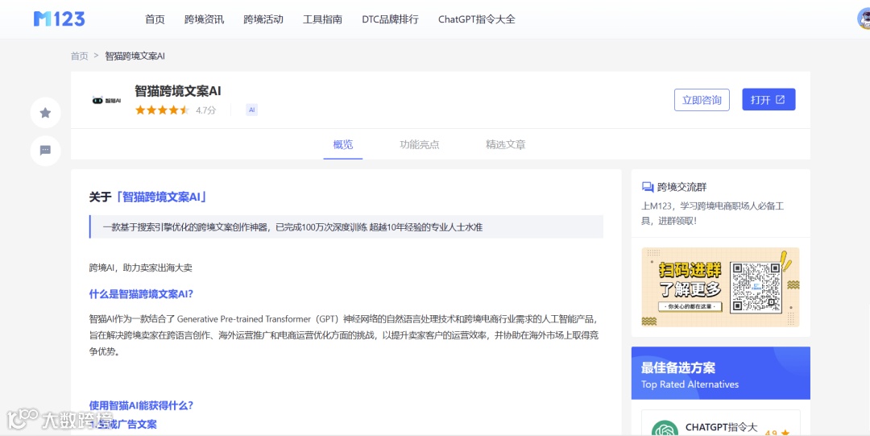This screenshot has width=870, height=436.
Task: Click the 立即咨询 button
Action: (702, 100)
